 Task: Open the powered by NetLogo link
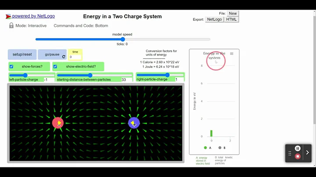click(33, 16)
